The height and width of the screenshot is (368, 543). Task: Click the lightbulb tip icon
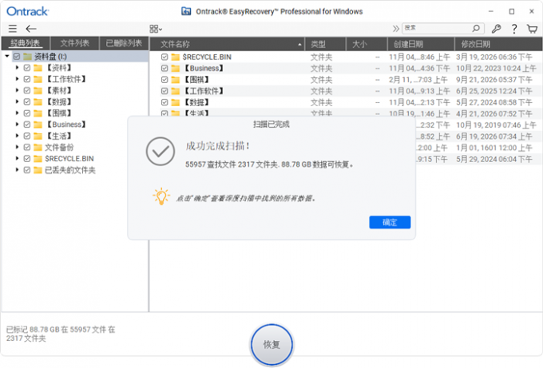click(x=161, y=196)
